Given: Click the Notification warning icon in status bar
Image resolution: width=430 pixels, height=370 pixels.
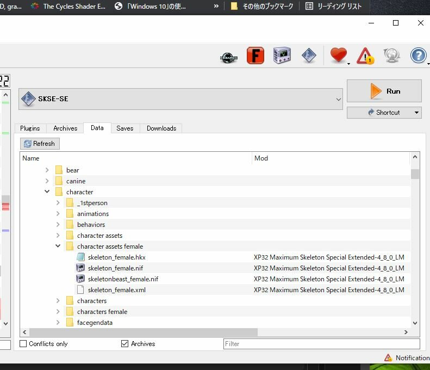Looking at the screenshot, I should click(388, 357).
